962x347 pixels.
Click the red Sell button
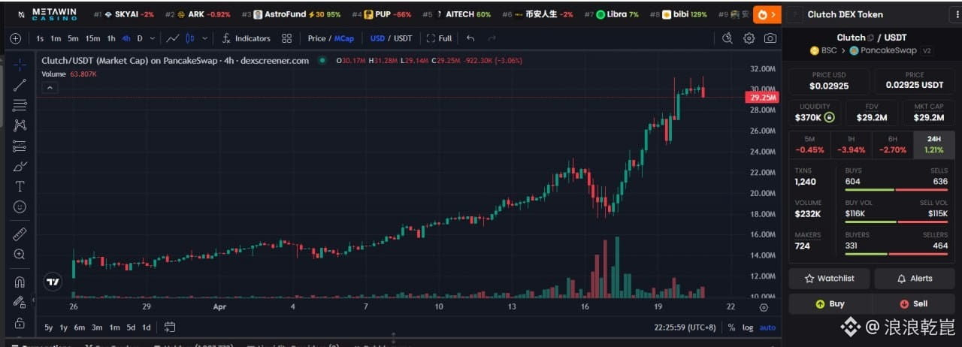914,304
